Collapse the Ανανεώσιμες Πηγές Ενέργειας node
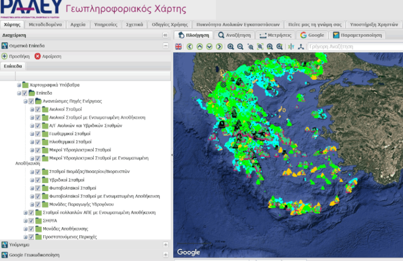 pyautogui.click(x=25, y=101)
